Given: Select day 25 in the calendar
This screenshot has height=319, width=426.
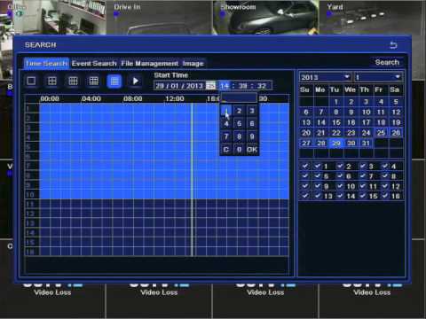Looking at the screenshot, I should pos(381,133).
